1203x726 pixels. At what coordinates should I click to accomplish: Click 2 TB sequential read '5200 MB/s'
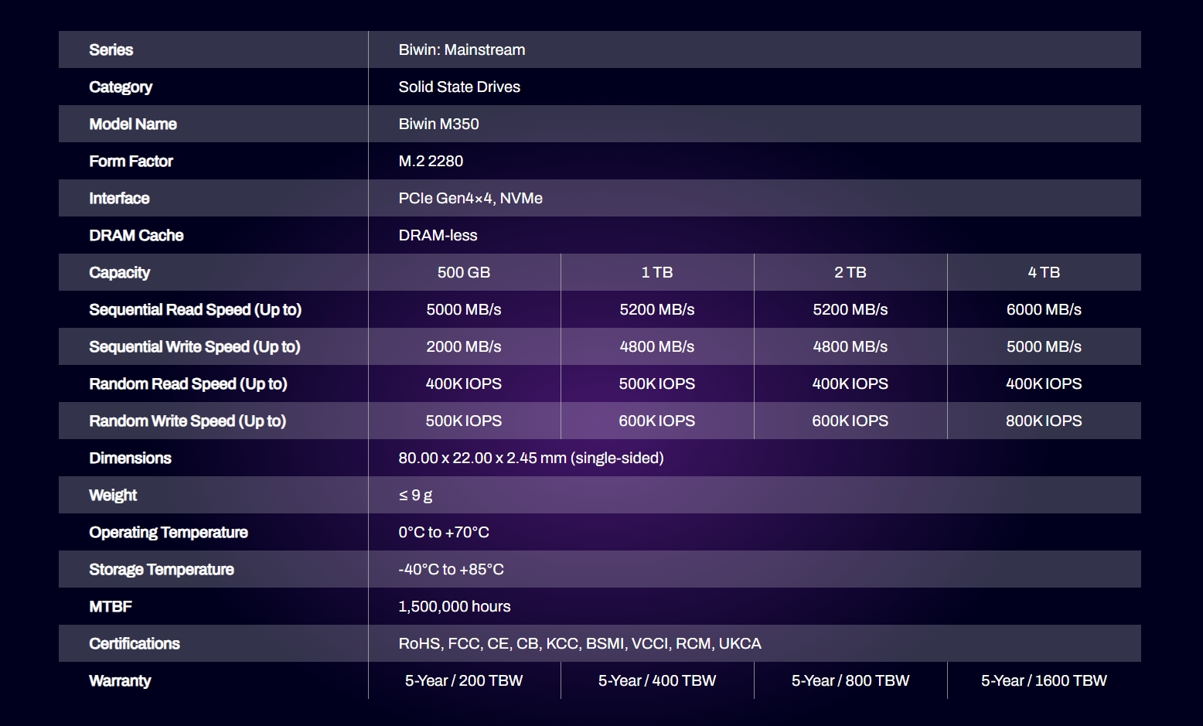click(x=850, y=309)
